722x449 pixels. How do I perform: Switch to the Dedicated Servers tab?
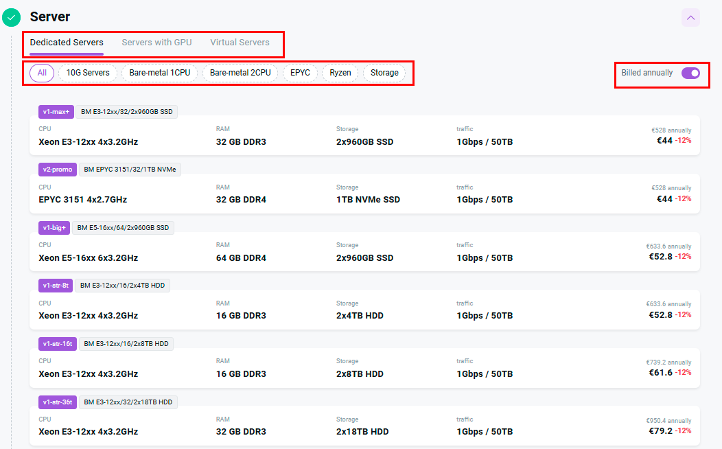tap(67, 43)
